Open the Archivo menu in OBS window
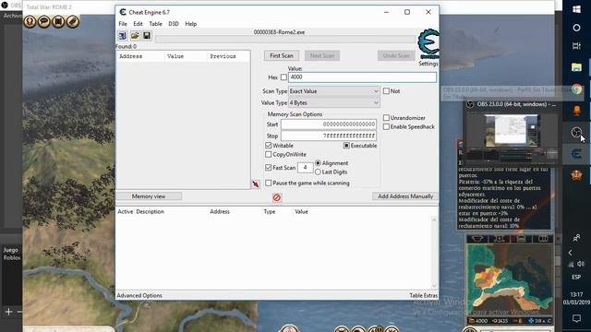Image resolution: width=591 pixels, height=332 pixels. point(12,16)
